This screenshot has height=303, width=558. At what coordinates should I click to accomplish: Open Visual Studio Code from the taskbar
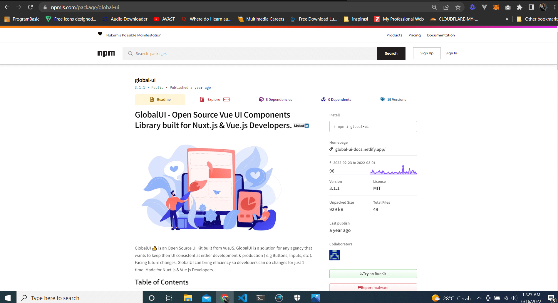pos(243,298)
